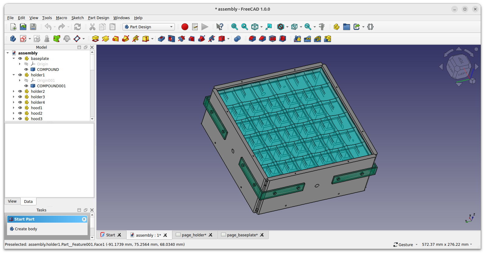Screen dimensions: 485x254
Task: Fit selection in view
Action: click(244, 27)
